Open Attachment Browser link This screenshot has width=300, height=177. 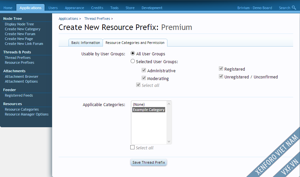21,76
